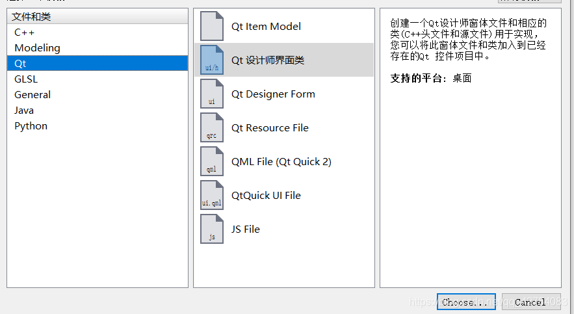574x314 pixels.
Task: Click the ui/h Qt designer class icon
Action: 211,60
